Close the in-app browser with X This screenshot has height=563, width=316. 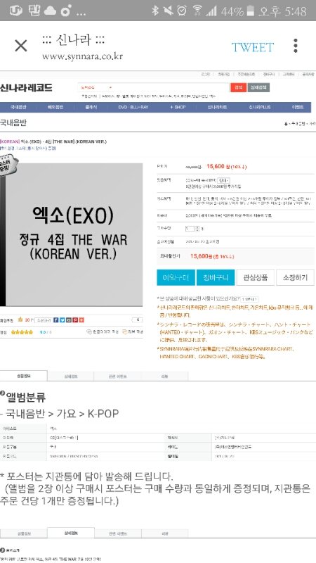pyautogui.click(x=21, y=46)
